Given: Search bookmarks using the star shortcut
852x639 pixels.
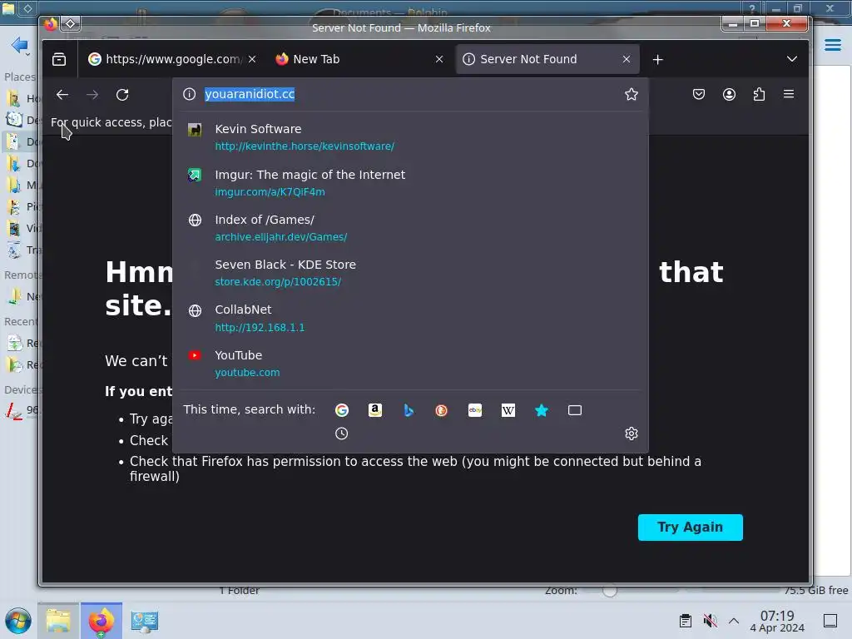Looking at the screenshot, I should coord(541,410).
